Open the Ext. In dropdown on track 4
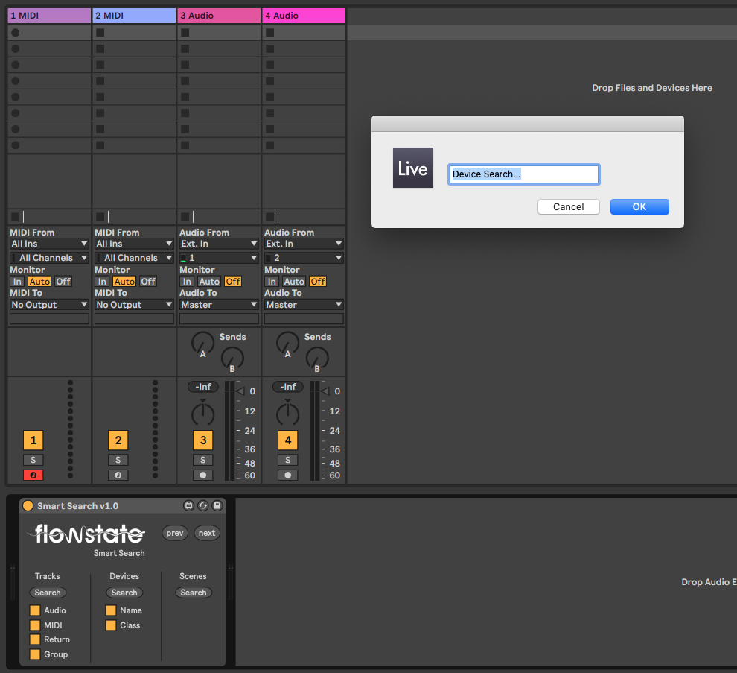This screenshot has width=737, height=673. 304,244
